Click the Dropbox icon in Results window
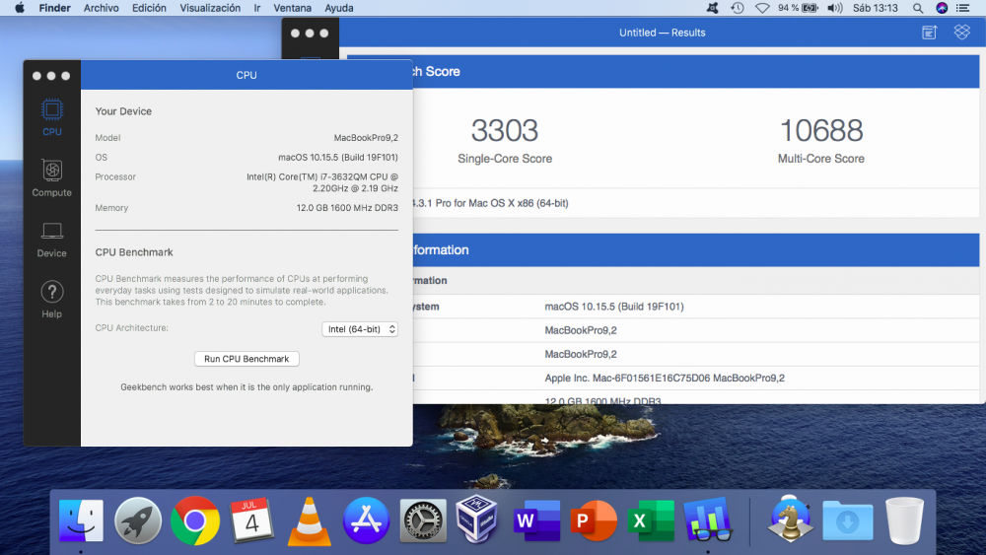 (x=962, y=33)
